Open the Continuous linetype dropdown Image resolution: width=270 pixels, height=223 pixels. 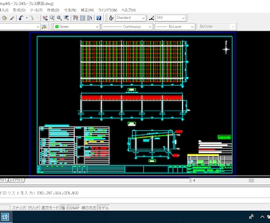coord(127,26)
